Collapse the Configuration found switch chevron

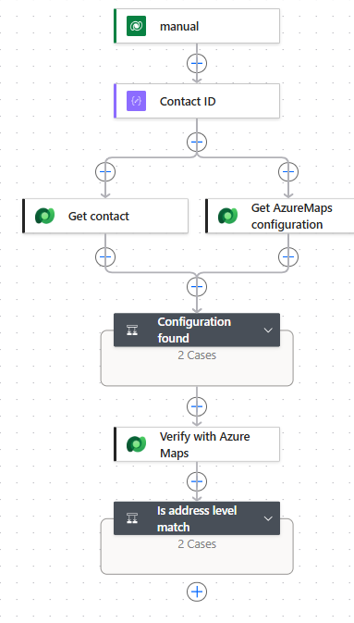tap(268, 330)
